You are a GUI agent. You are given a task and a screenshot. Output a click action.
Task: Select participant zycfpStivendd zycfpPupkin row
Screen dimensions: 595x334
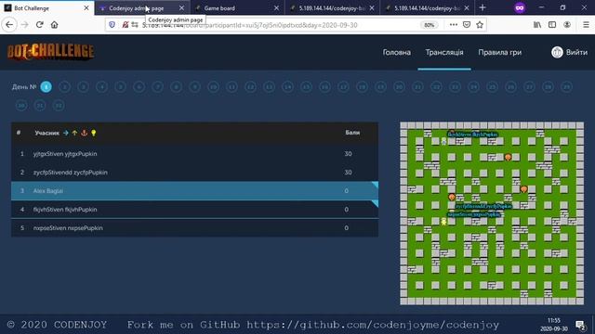(194, 173)
